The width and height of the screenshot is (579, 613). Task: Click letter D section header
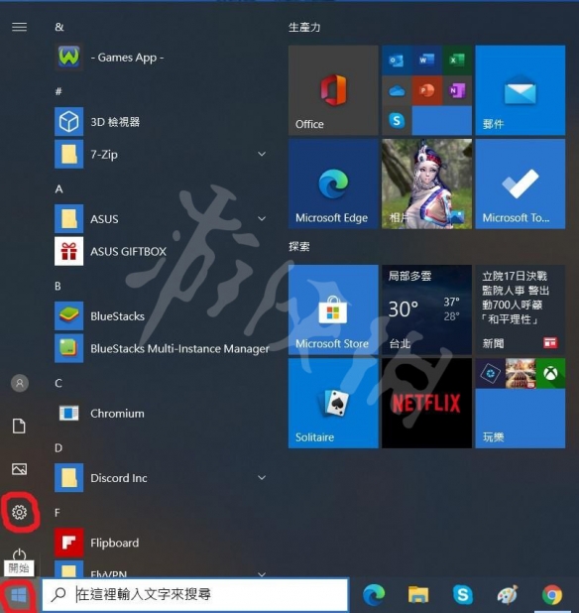58,448
